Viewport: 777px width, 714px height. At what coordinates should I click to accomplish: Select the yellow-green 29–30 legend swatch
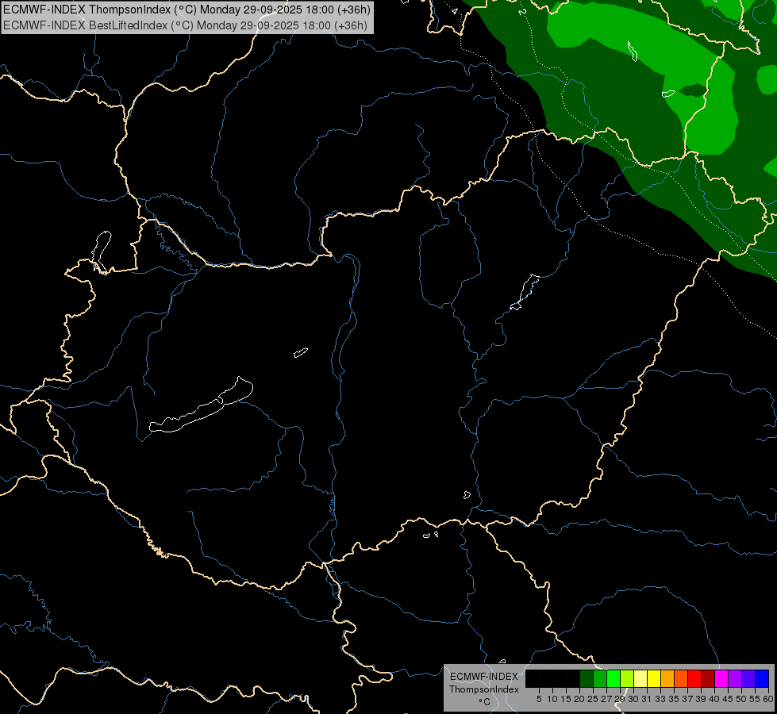[626, 679]
